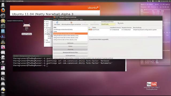Open the system monitor launcher icon
171x96 pixels.
[3, 26]
